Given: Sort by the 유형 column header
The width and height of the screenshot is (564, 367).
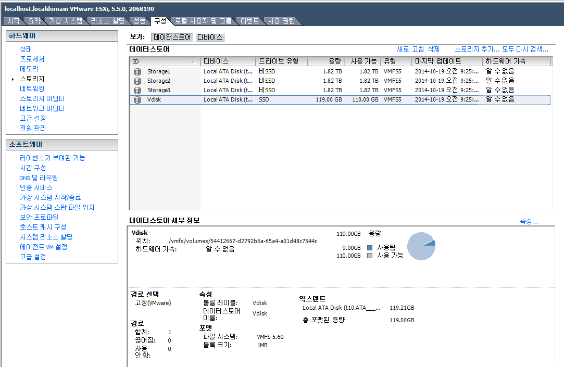Looking at the screenshot, I should [x=396, y=61].
